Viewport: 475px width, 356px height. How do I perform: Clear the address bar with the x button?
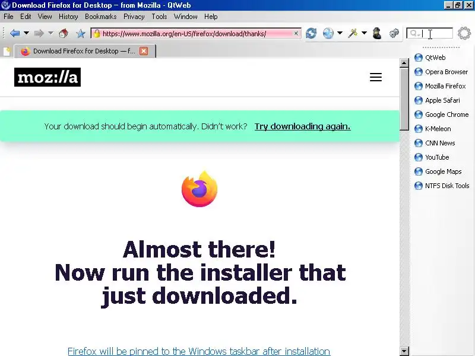[x=296, y=33]
